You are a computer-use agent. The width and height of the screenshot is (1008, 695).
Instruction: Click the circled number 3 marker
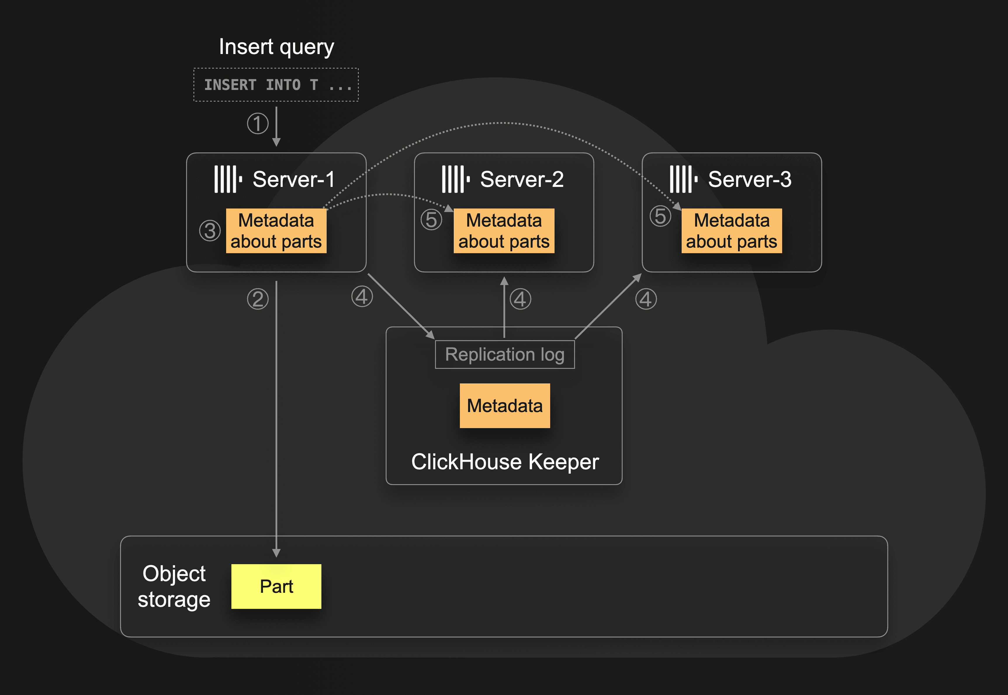point(210,231)
